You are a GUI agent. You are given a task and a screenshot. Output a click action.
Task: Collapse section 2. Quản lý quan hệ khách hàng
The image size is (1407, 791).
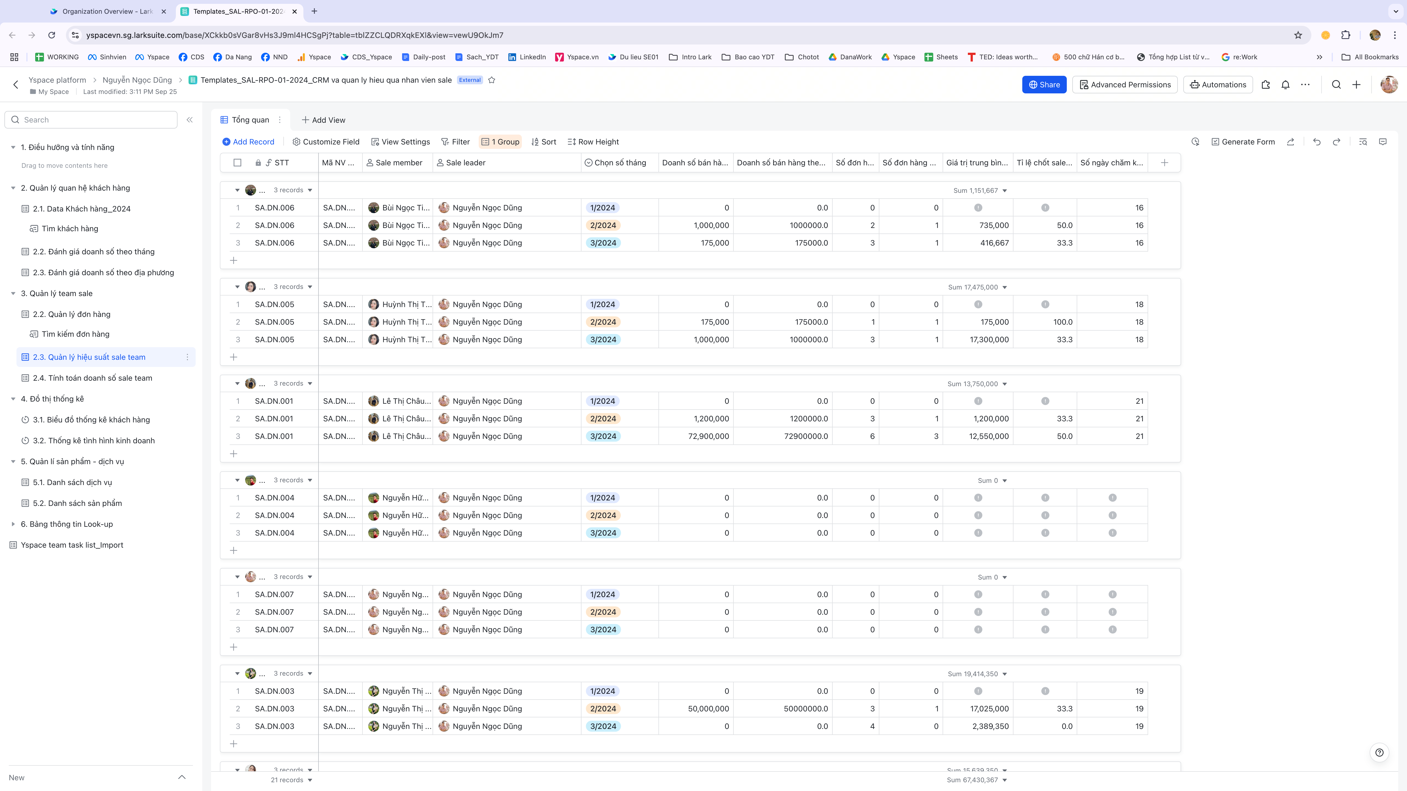coord(13,188)
